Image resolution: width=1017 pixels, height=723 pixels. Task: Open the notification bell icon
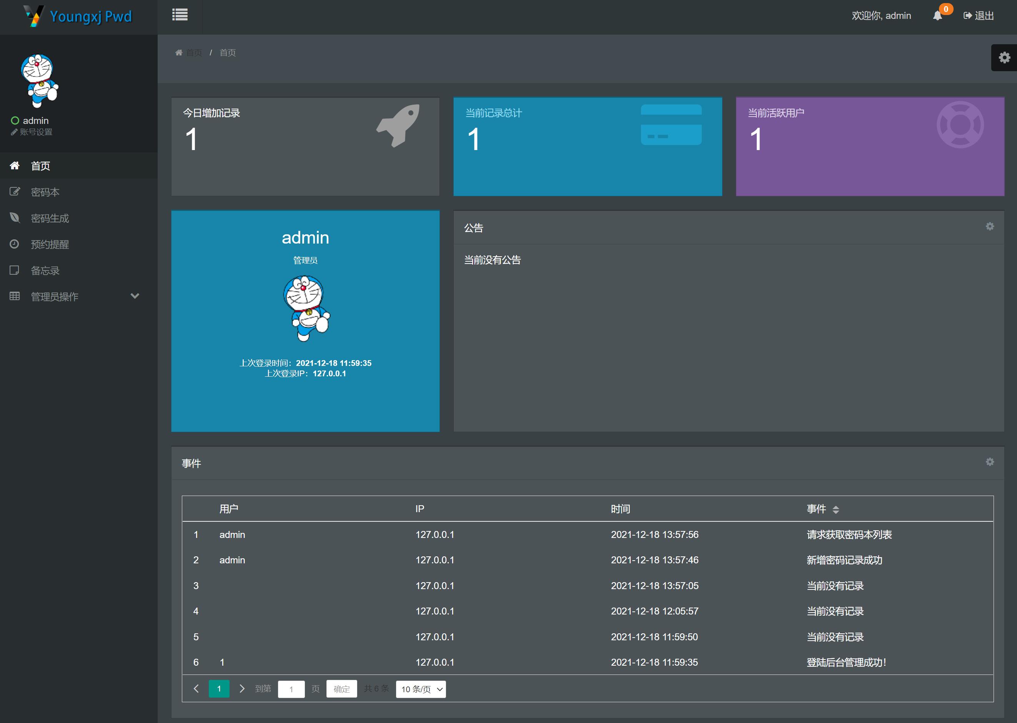click(937, 15)
